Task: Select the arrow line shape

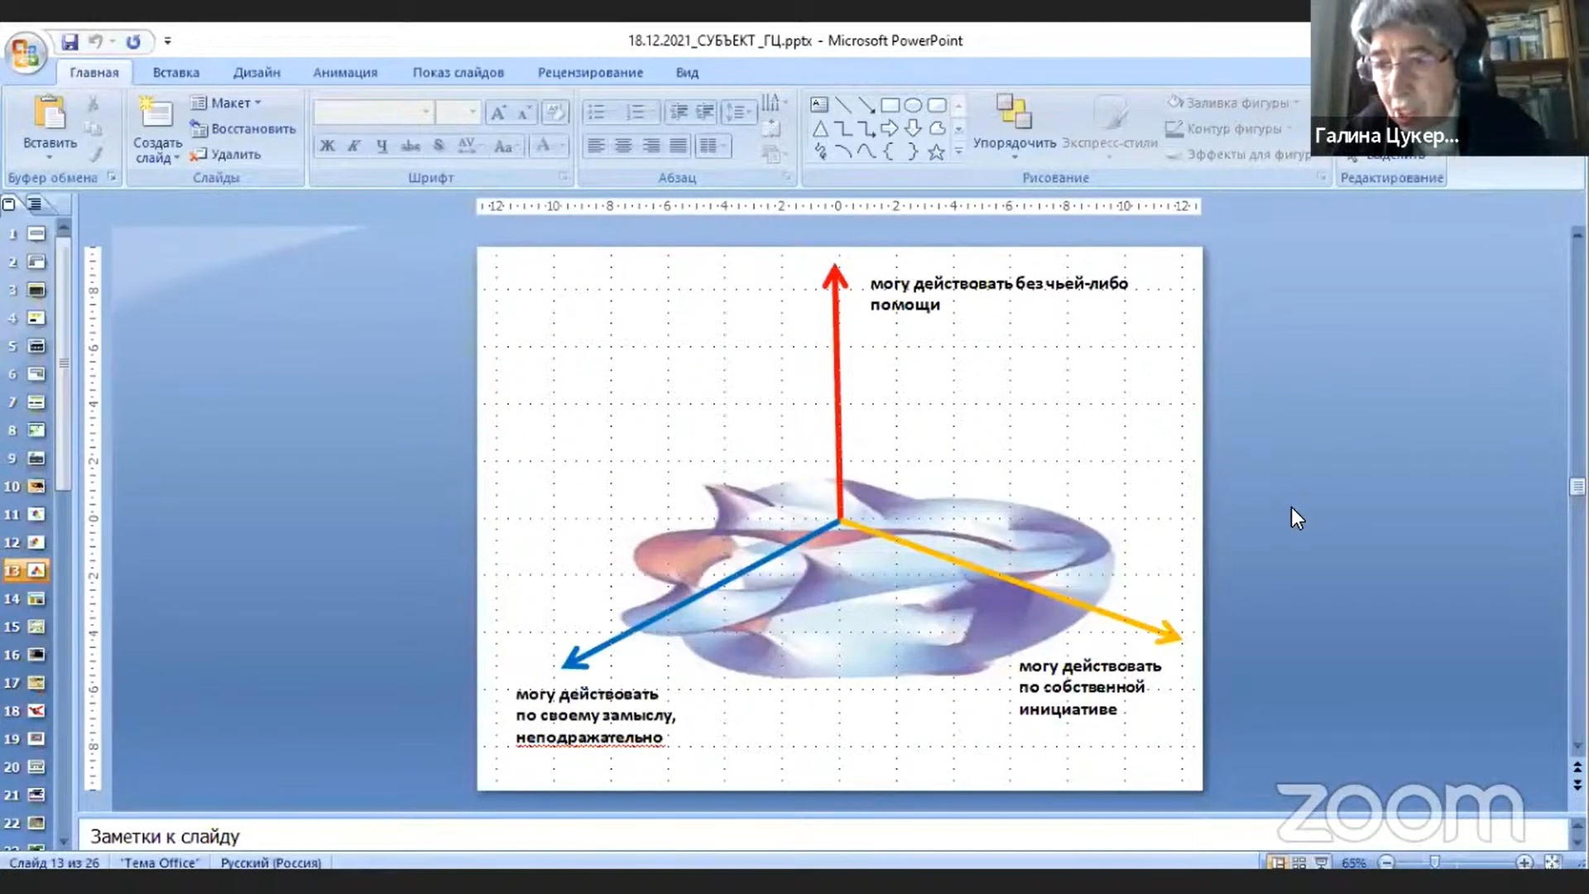Action: (867, 105)
